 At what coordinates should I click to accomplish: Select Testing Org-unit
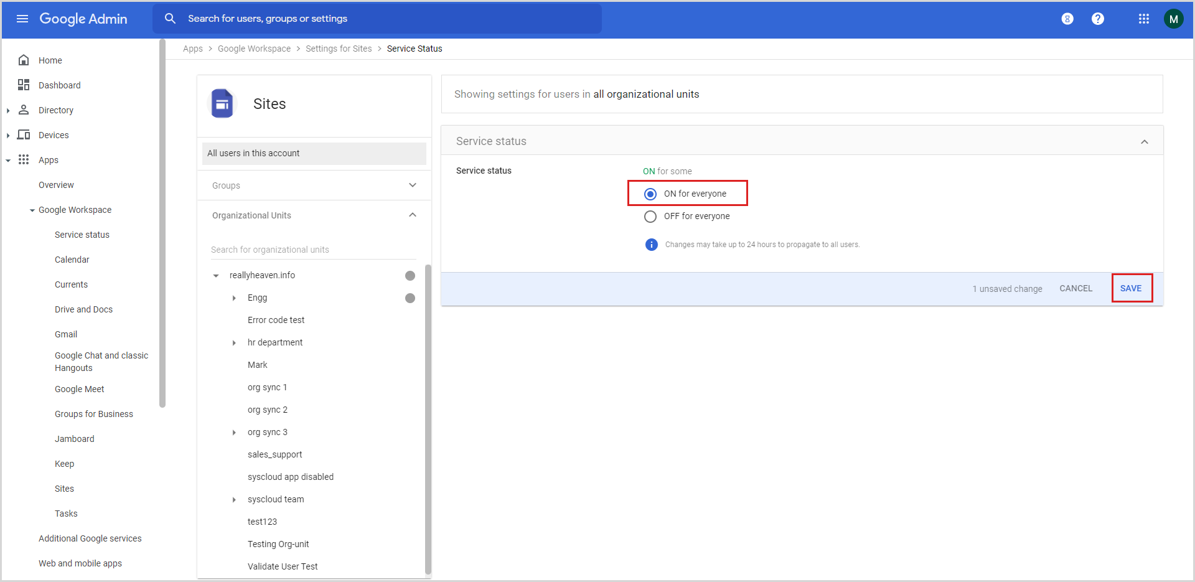point(278,544)
